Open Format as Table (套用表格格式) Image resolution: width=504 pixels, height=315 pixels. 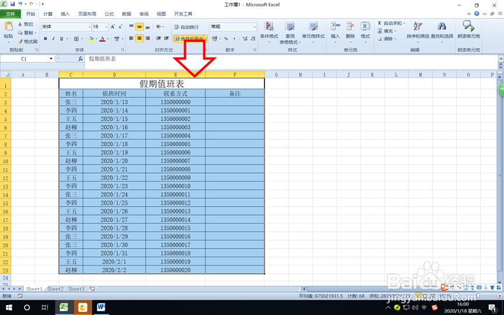pos(290,32)
